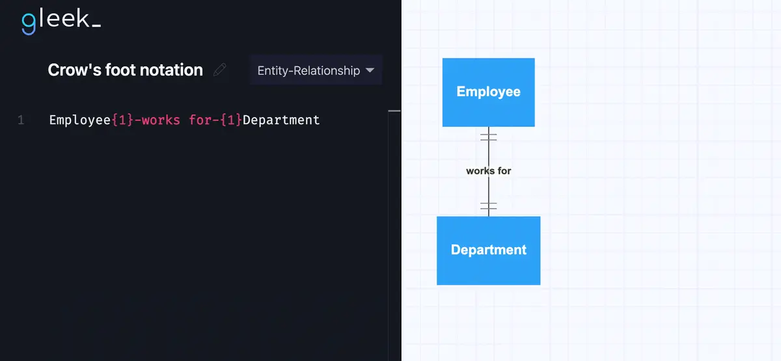This screenshot has height=361, width=781.
Task: Click the pencil icon to rename diagram
Action: click(x=220, y=70)
